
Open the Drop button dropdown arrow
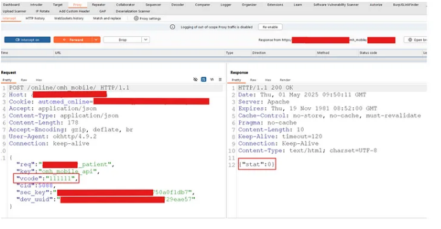click(146, 40)
